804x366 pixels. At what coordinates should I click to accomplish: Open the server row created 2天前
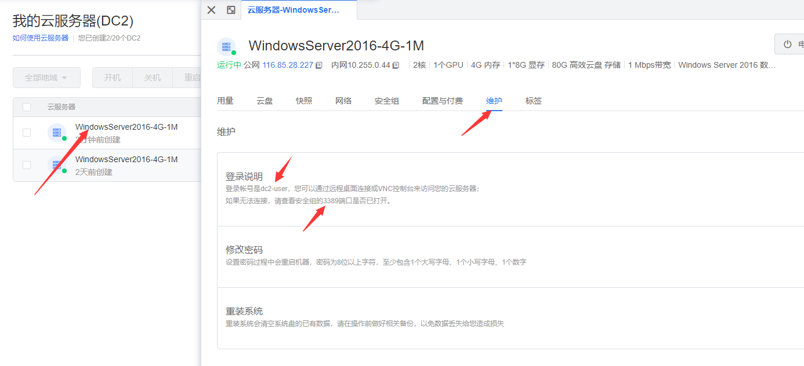(x=107, y=165)
